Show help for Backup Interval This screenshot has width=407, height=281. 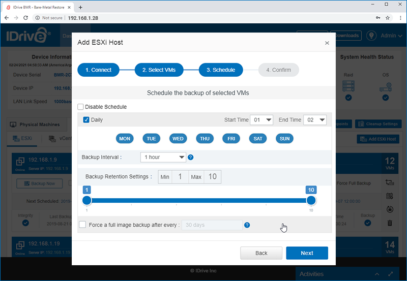[190, 157]
